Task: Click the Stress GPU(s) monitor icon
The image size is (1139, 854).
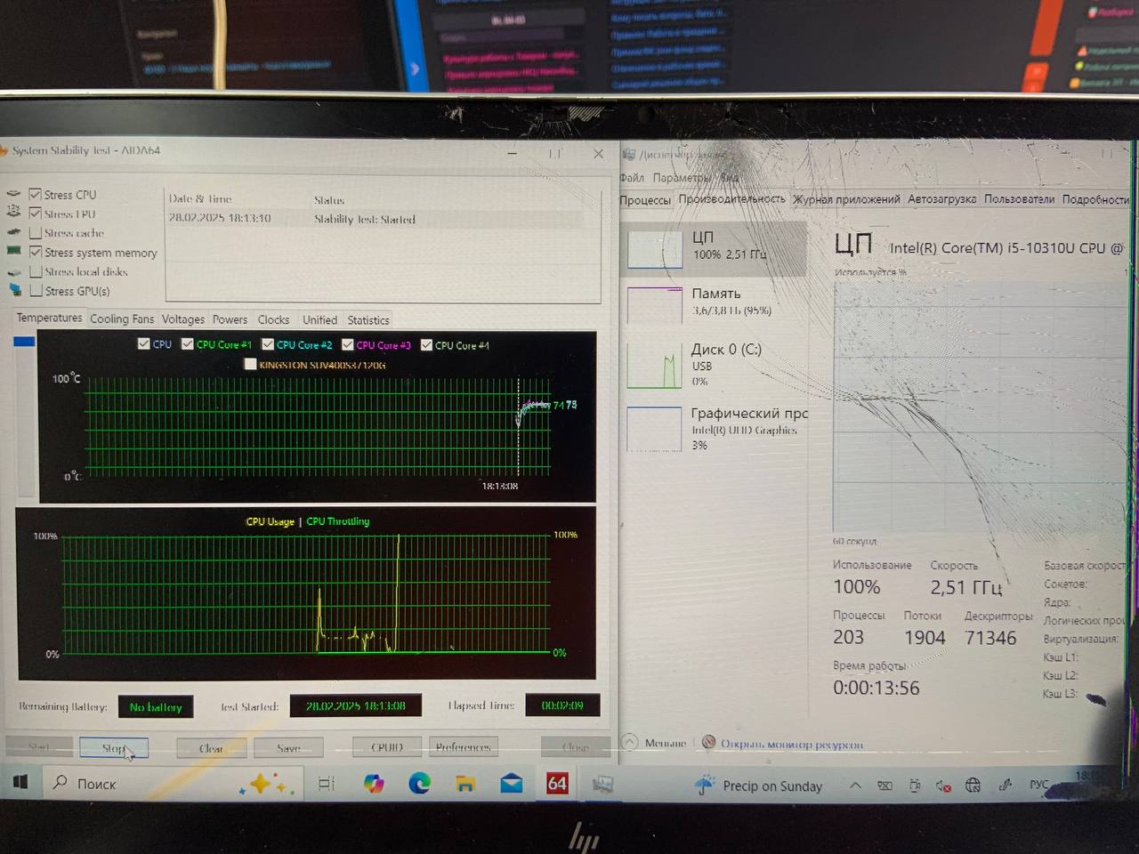Action: tap(15, 290)
